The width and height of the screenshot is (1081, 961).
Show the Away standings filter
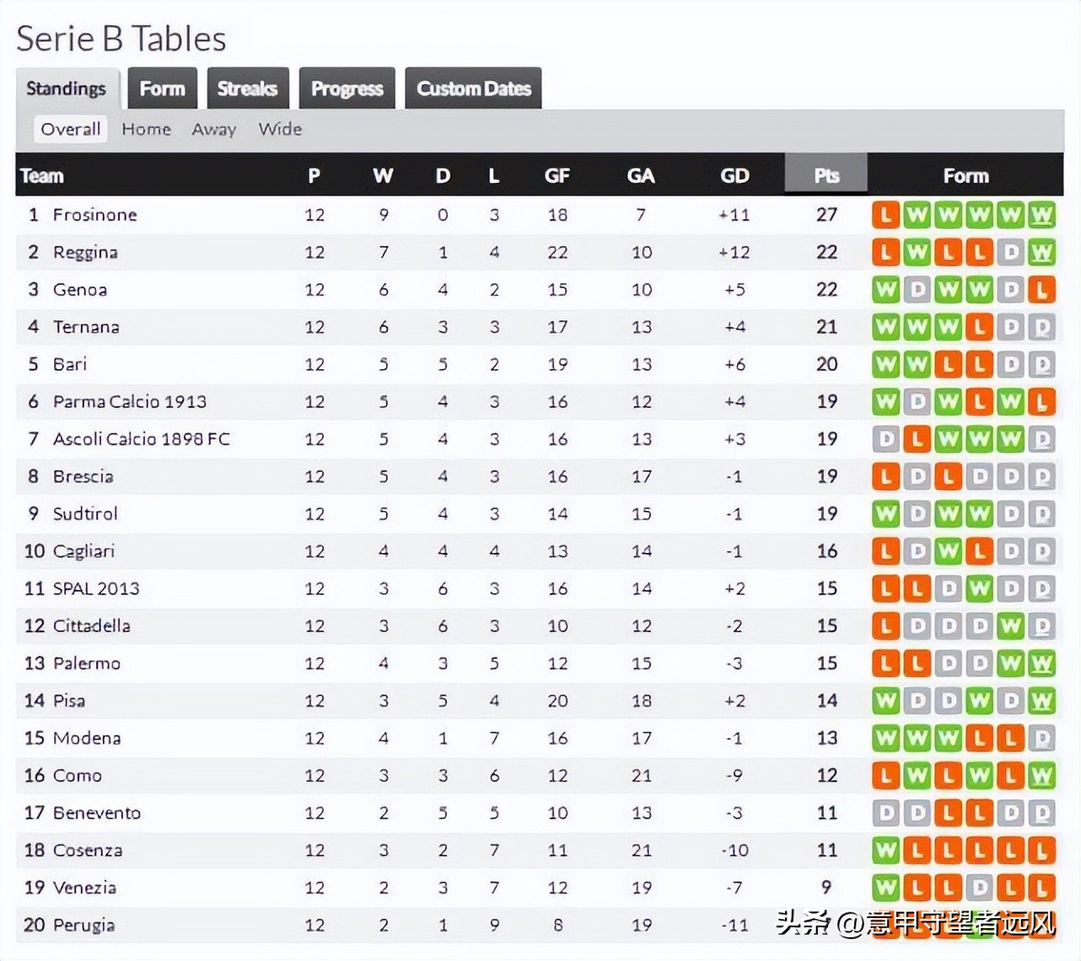(213, 129)
